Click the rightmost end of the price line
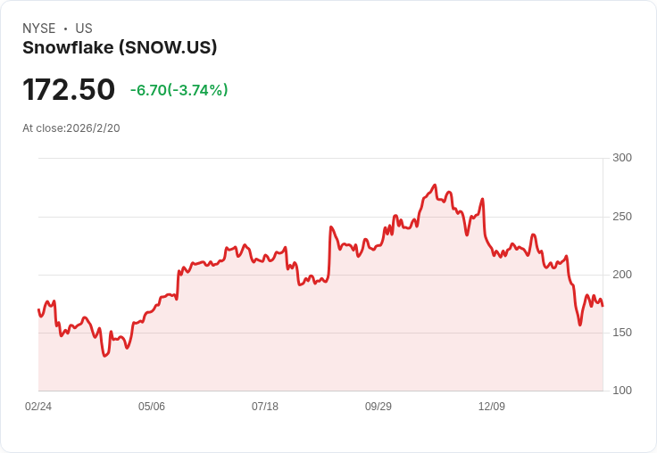 [x=603, y=306]
